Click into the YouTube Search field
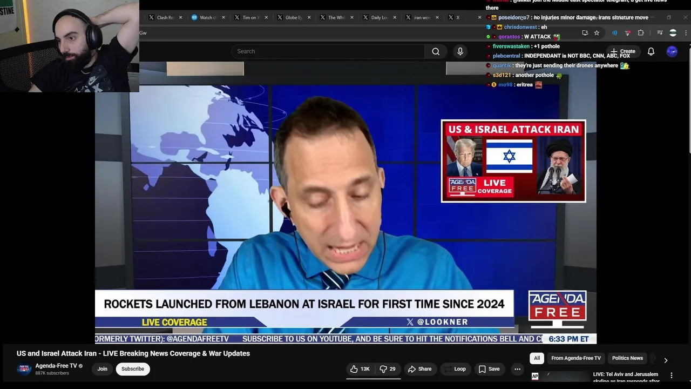 click(328, 51)
